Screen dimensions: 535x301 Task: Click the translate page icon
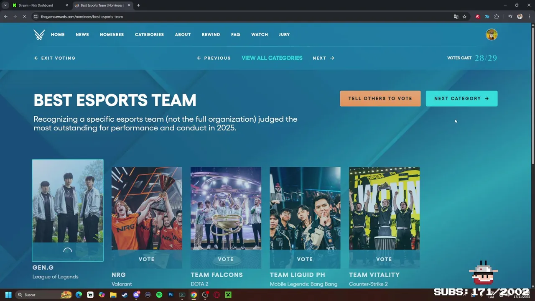(x=456, y=17)
